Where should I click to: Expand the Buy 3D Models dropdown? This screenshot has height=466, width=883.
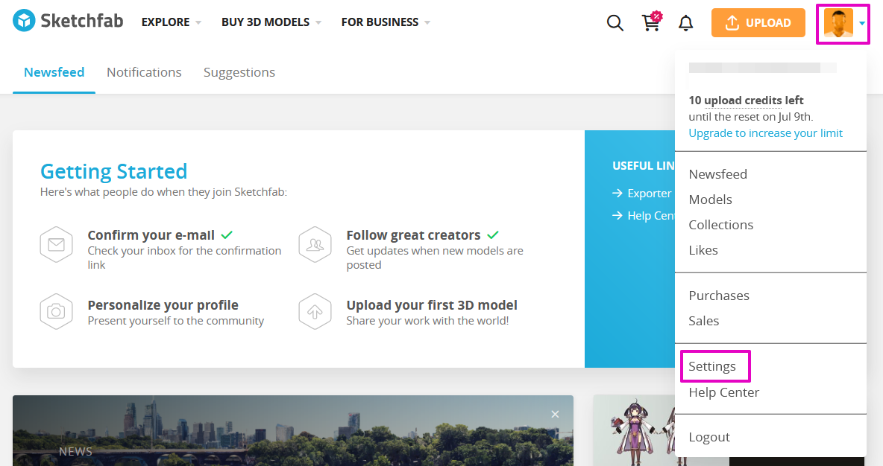point(271,22)
